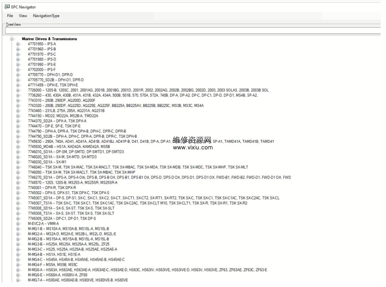
Task: Select M-MG2-B – MS15A-A row
Action: click(69, 239)
